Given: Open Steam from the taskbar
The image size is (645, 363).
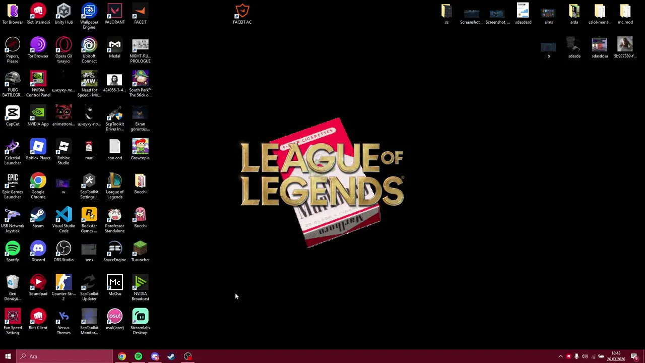Looking at the screenshot, I should 171,356.
